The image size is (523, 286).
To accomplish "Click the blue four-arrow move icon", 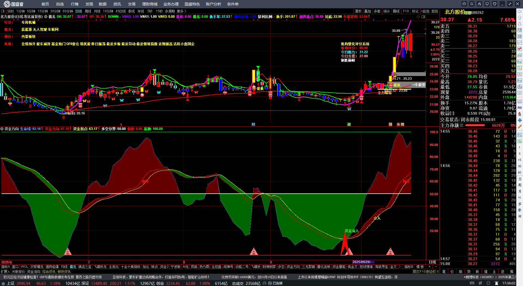I will 520,120.
